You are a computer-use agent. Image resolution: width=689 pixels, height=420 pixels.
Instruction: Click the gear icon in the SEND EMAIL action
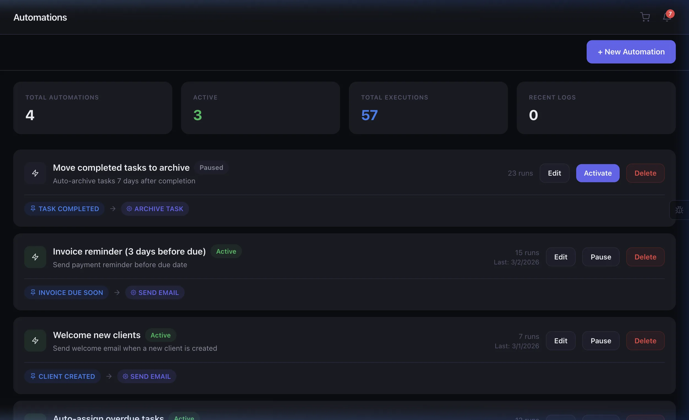click(x=133, y=292)
